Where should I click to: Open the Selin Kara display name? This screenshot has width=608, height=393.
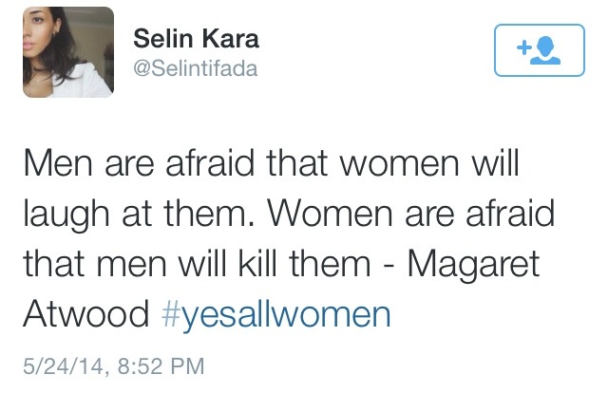(196, 39)
